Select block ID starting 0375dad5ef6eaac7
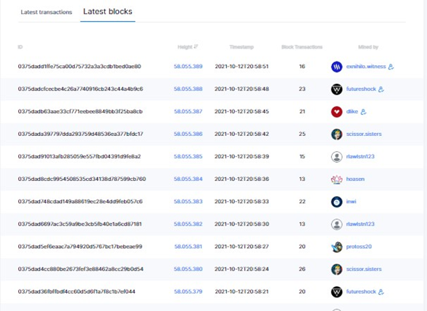Viewport: 427px width, 311px height. tap(80, 247)
